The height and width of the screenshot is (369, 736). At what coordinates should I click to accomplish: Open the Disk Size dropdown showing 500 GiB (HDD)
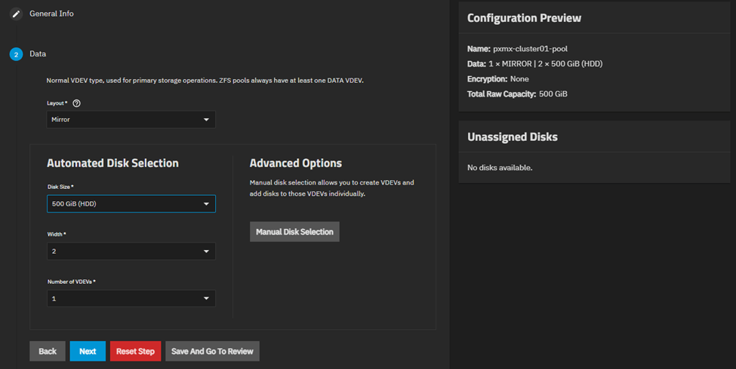(131, 204)
